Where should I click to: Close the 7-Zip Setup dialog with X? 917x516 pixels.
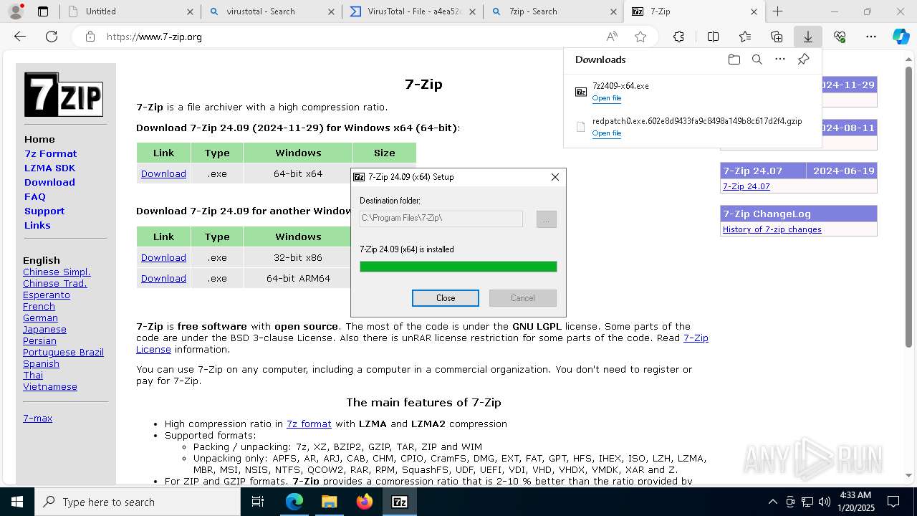pyautogui.click(x=554, y=177)
